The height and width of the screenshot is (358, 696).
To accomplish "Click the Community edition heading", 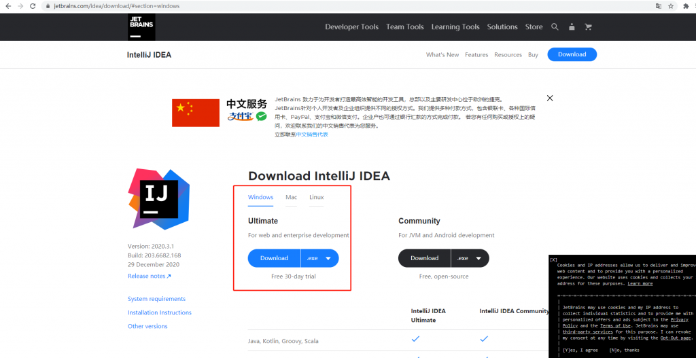I will tap(419, 221).
